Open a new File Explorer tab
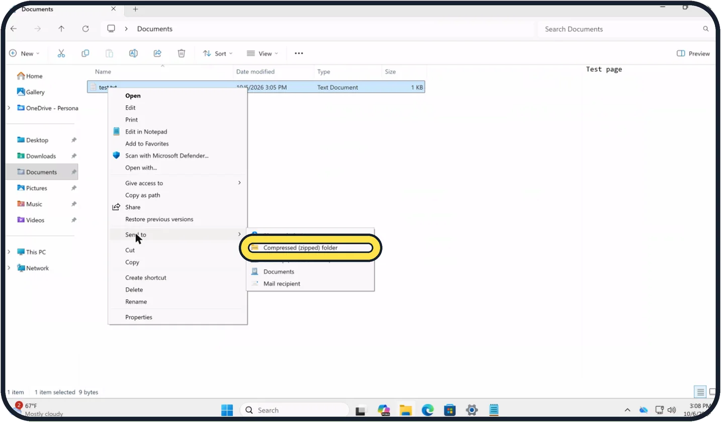 coord(135,9)
